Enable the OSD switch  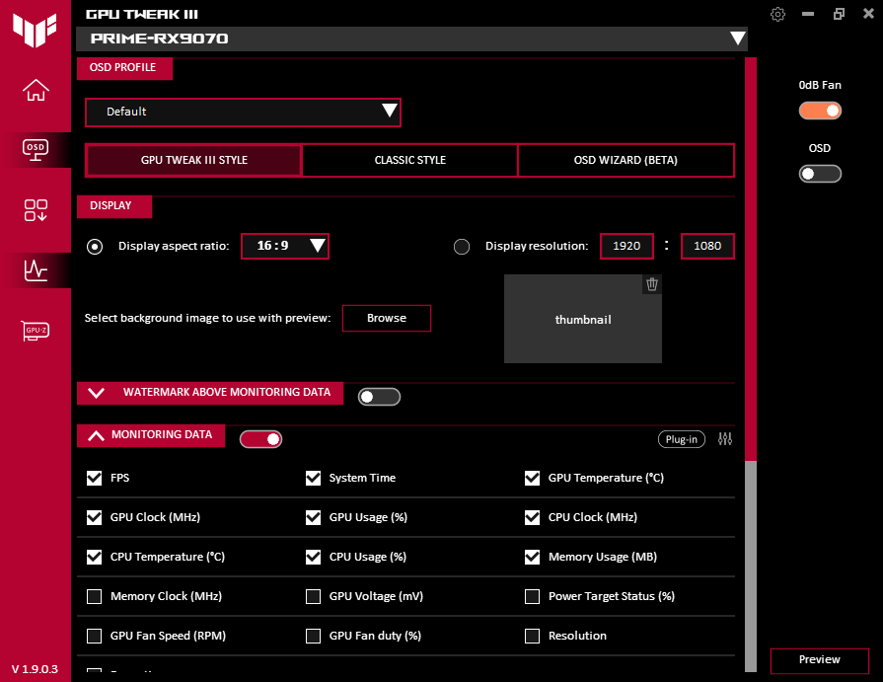[x=820, y=174]
